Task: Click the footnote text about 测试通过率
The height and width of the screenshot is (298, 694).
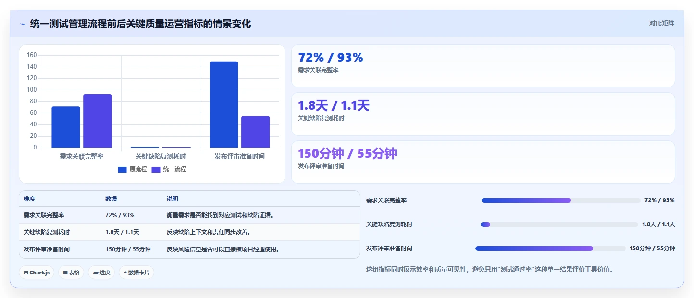Action: (x=489, y=269)
